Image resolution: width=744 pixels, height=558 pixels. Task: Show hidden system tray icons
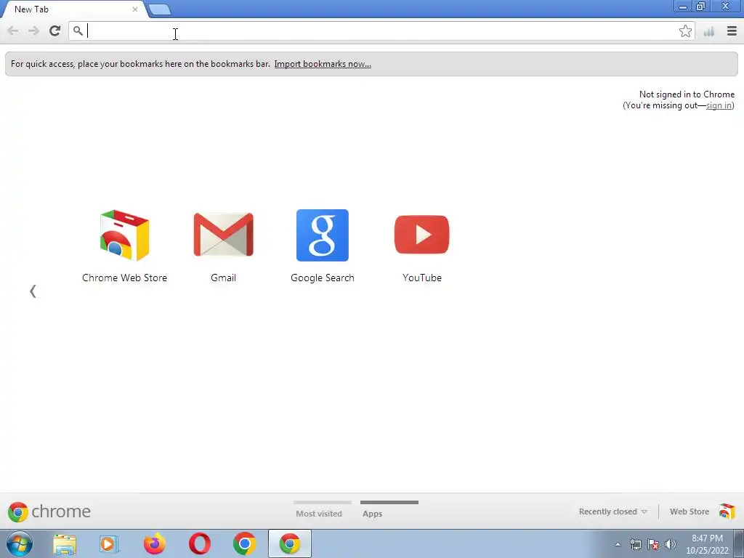(x=618, y=545)
